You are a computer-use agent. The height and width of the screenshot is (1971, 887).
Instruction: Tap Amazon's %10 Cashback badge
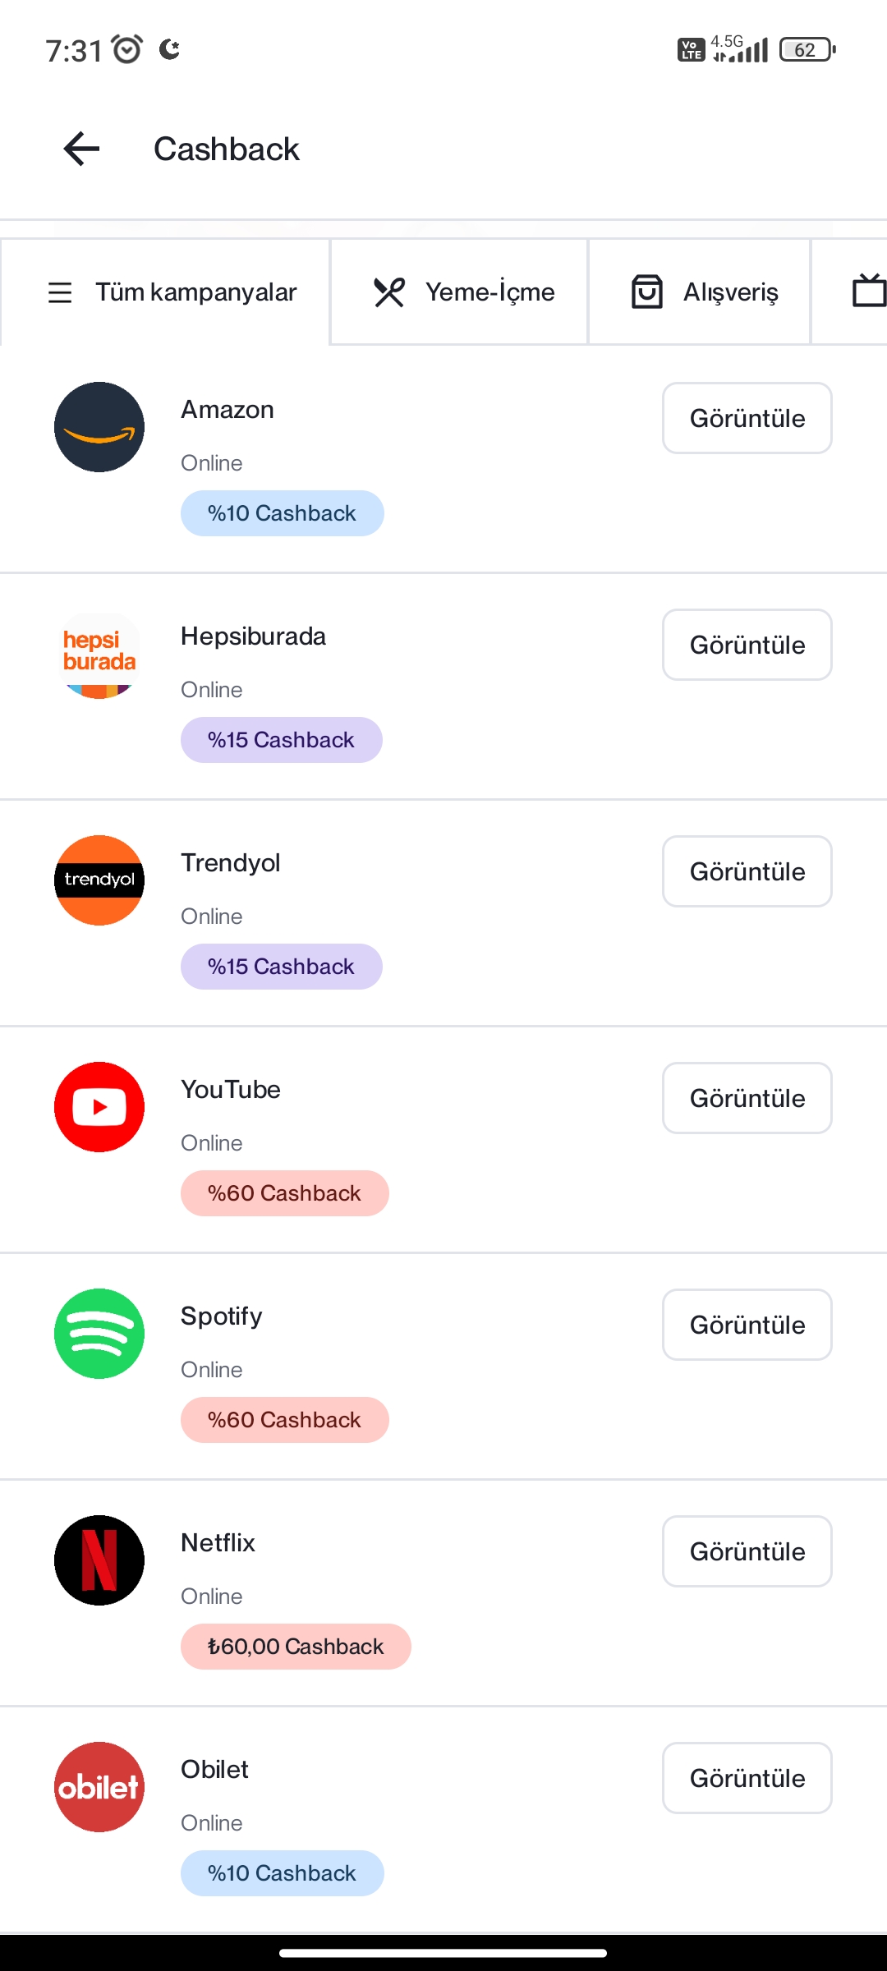(x=282, y=513)
